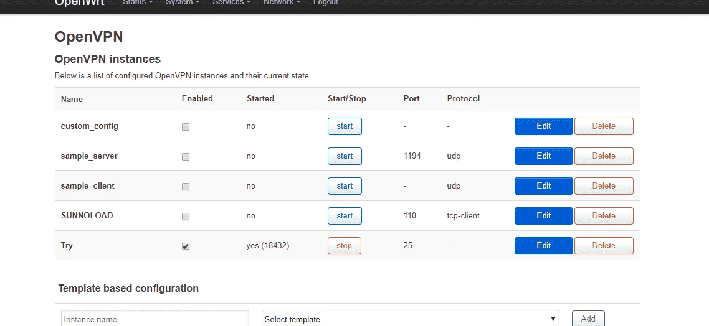Expand the Services menu
Screen dimensions: 709x326
click(232, 2)
